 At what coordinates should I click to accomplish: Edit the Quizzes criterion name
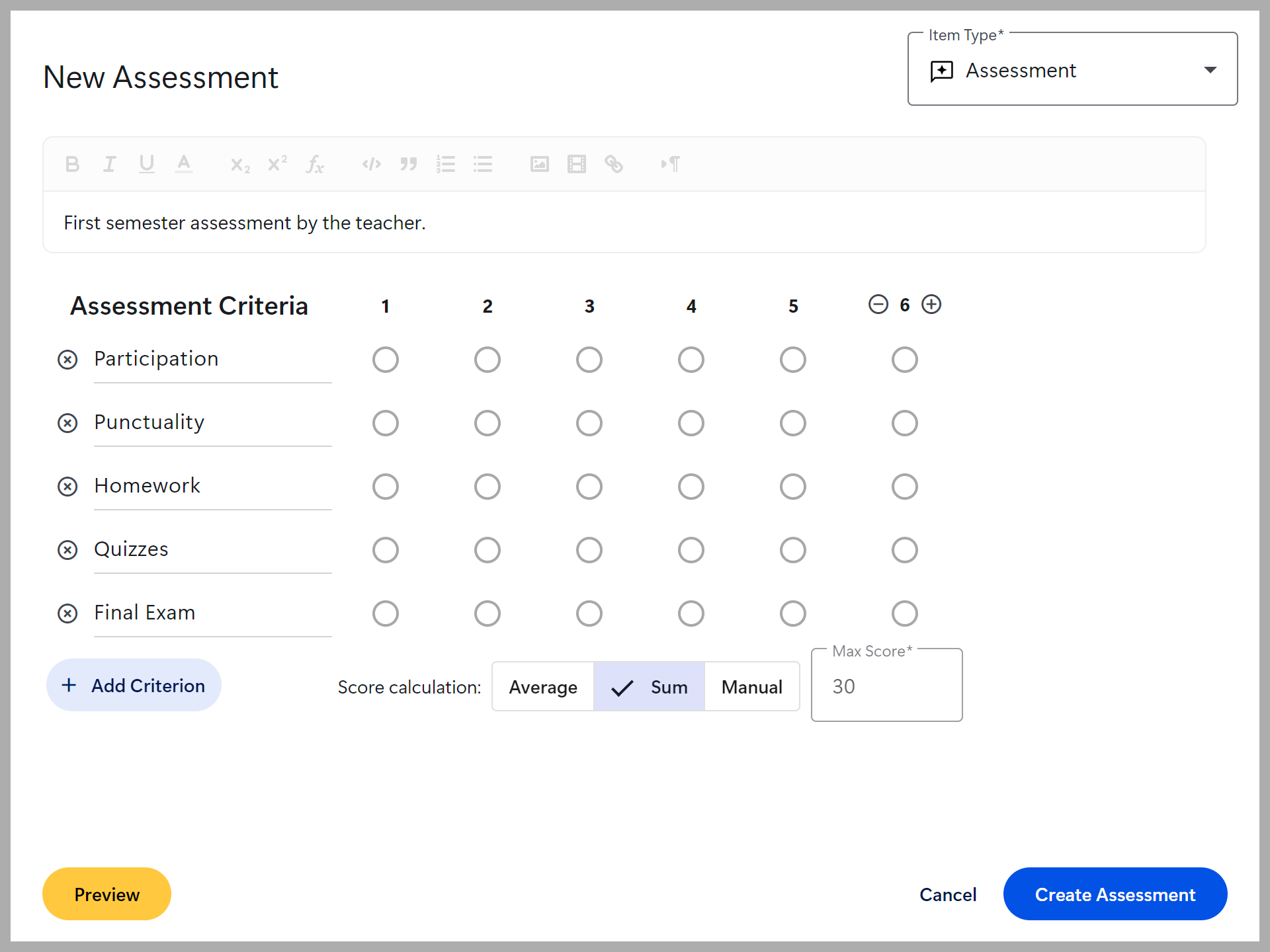coord(212,550)
